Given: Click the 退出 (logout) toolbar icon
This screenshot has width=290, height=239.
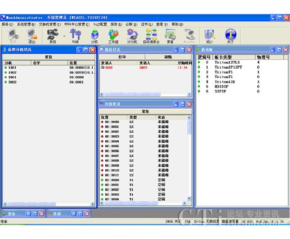Looking at the screenshot, I should 32,36.
